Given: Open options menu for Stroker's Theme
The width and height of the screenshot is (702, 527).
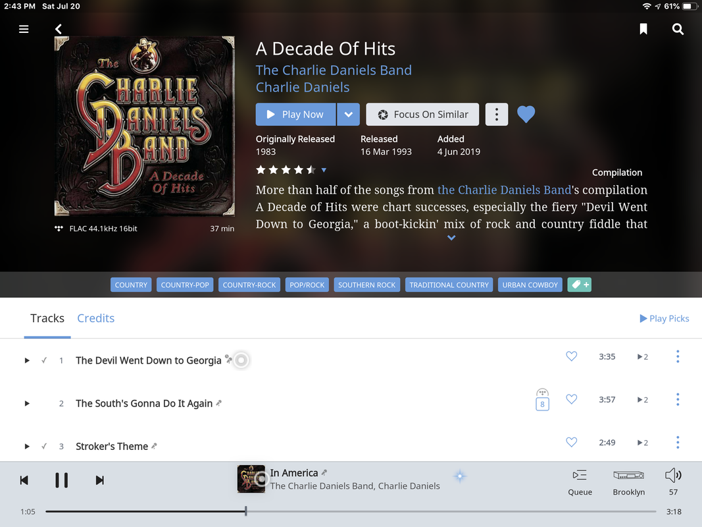Looking at the screenshot, I should click(x=678, y=442).
